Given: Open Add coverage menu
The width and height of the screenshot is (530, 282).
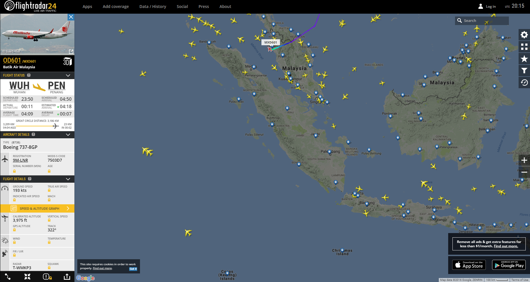Looking at the screenshot, I should [x=116, y=7].
